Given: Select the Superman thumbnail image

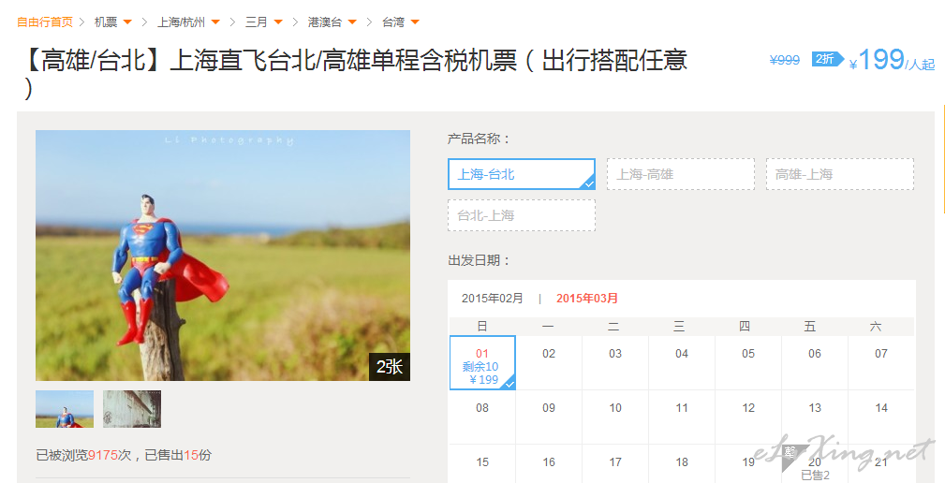Looking at the screenshot, I should tap(65, 409).
